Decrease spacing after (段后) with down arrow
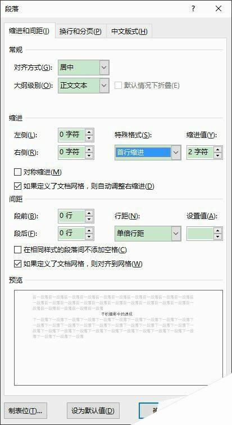The height and width of the screenshot is (425, 232). click(89, 236)
